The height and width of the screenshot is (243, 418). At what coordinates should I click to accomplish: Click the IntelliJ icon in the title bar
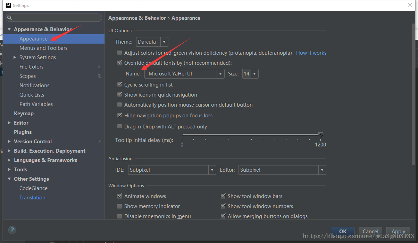tap(8, 5)
